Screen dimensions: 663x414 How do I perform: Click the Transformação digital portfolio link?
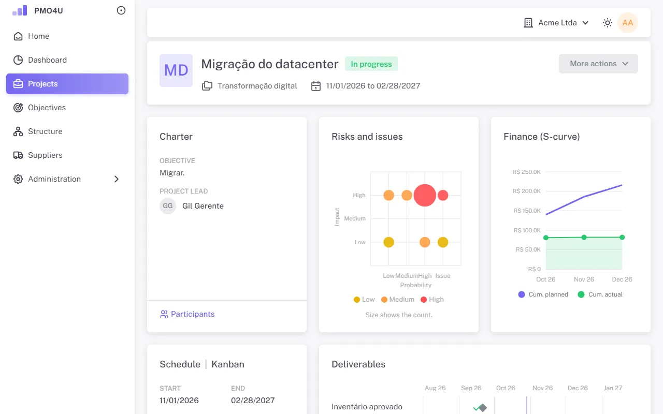coord(257,86)
